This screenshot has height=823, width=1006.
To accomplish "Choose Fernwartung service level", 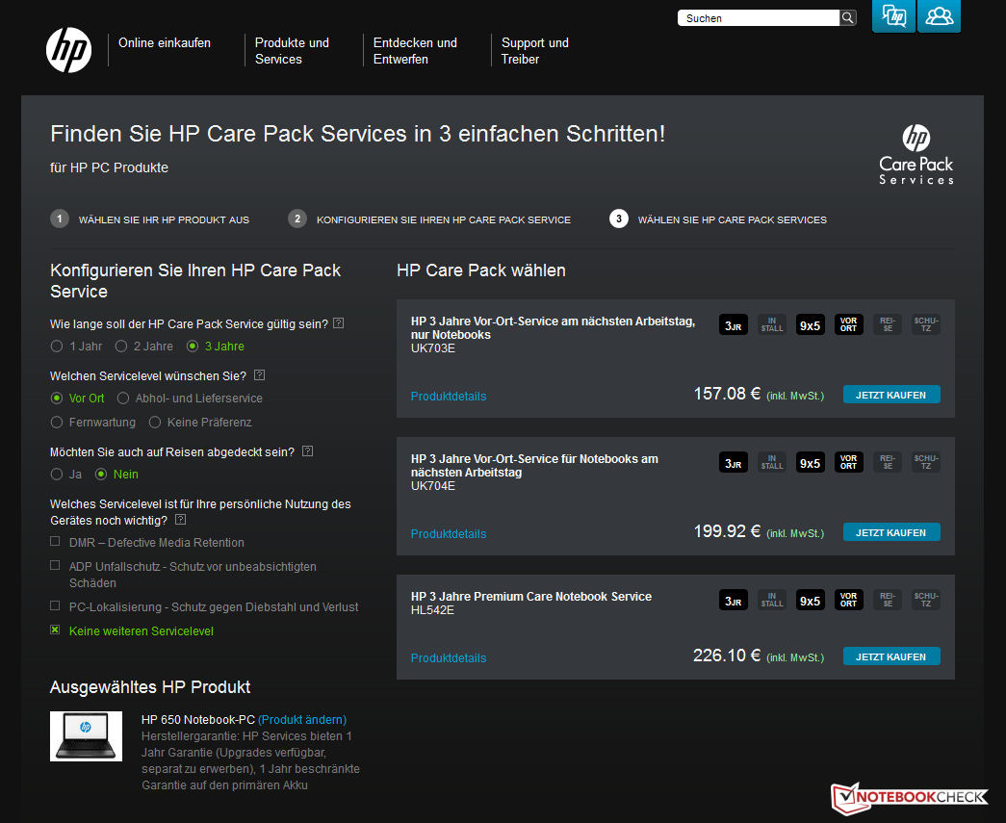I will pos(57,422).
